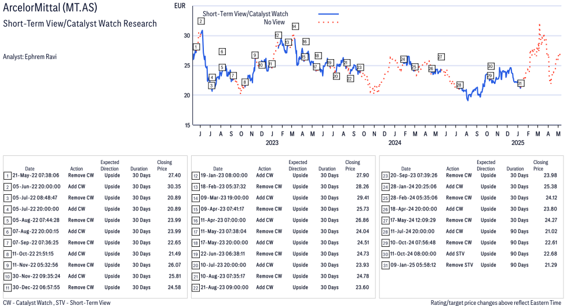Click the number 8 box in the table
Image resolution: width=567 pixels, height=306 pixels.
pos(8,254)
